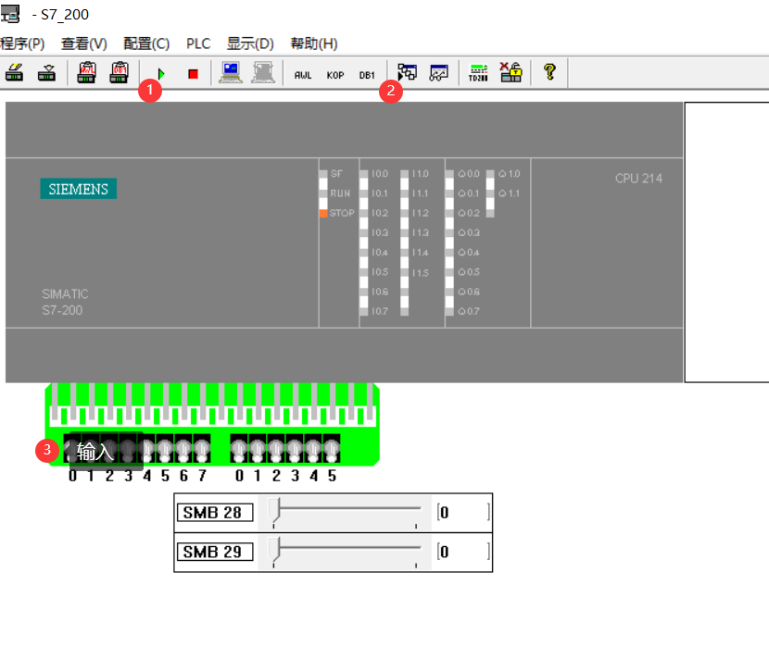Click the SMB 29 value field
The width and height of the screenshot is (769, 647).
463,552
